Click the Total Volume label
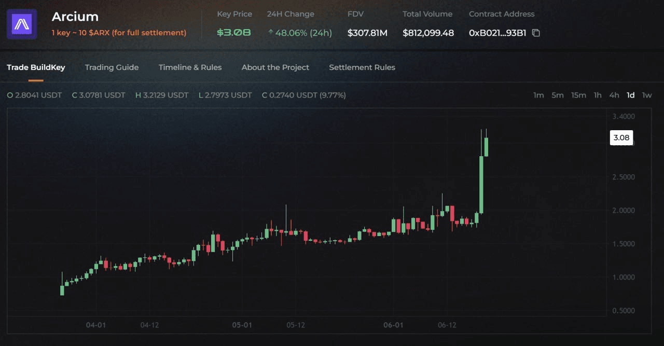Viewport: 664px width, 346px height. coord(427,14)
